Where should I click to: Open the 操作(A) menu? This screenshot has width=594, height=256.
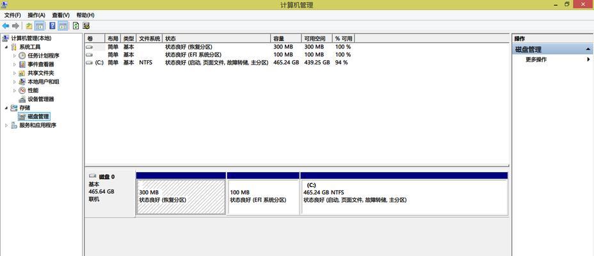(x=36, y=15)
